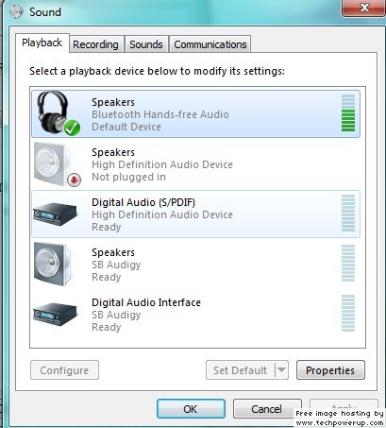Select 'Digital Audio Interface' device name
Screen dimensions: 386x428
[x=146, y=302]
